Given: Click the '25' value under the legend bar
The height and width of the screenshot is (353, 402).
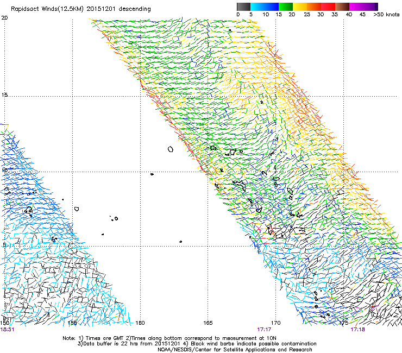Looking at the screenshot, I should 307,15.
